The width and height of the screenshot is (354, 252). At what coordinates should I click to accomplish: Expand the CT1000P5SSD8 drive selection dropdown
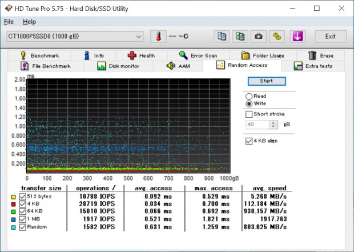coord(138,37)
